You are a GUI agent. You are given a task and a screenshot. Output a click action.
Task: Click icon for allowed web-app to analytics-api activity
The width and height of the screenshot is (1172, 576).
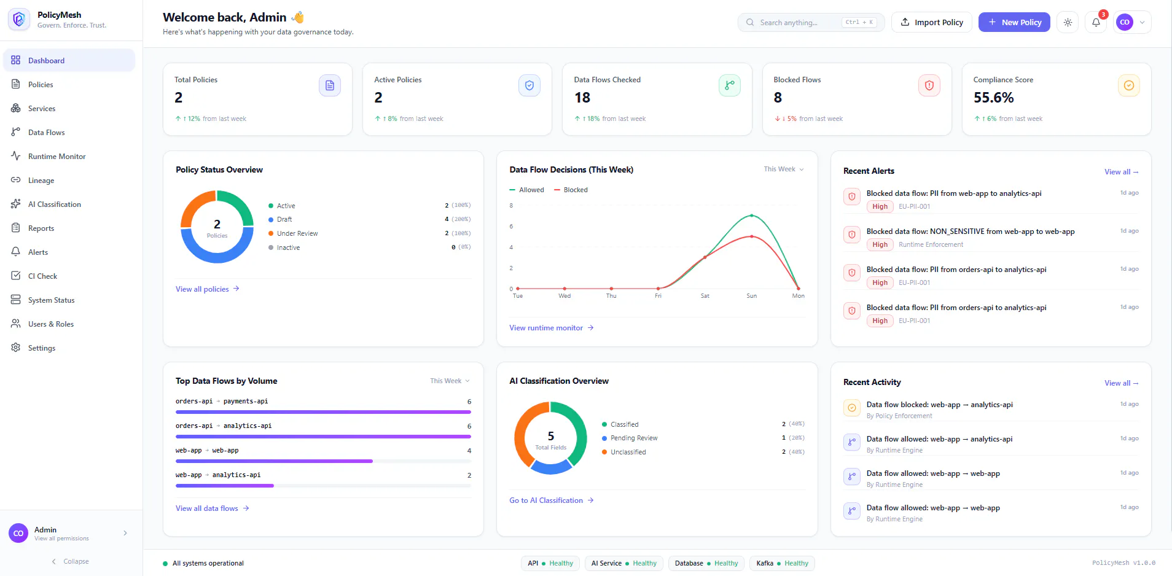(x=852, y=442)
